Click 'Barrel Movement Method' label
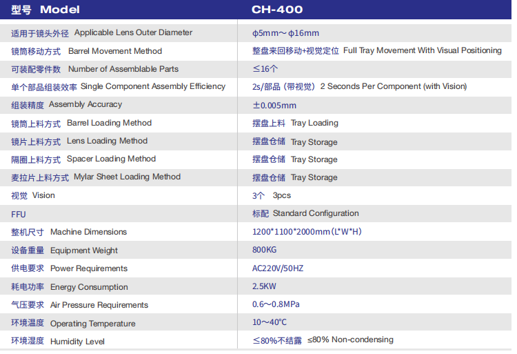 point(115,51)
